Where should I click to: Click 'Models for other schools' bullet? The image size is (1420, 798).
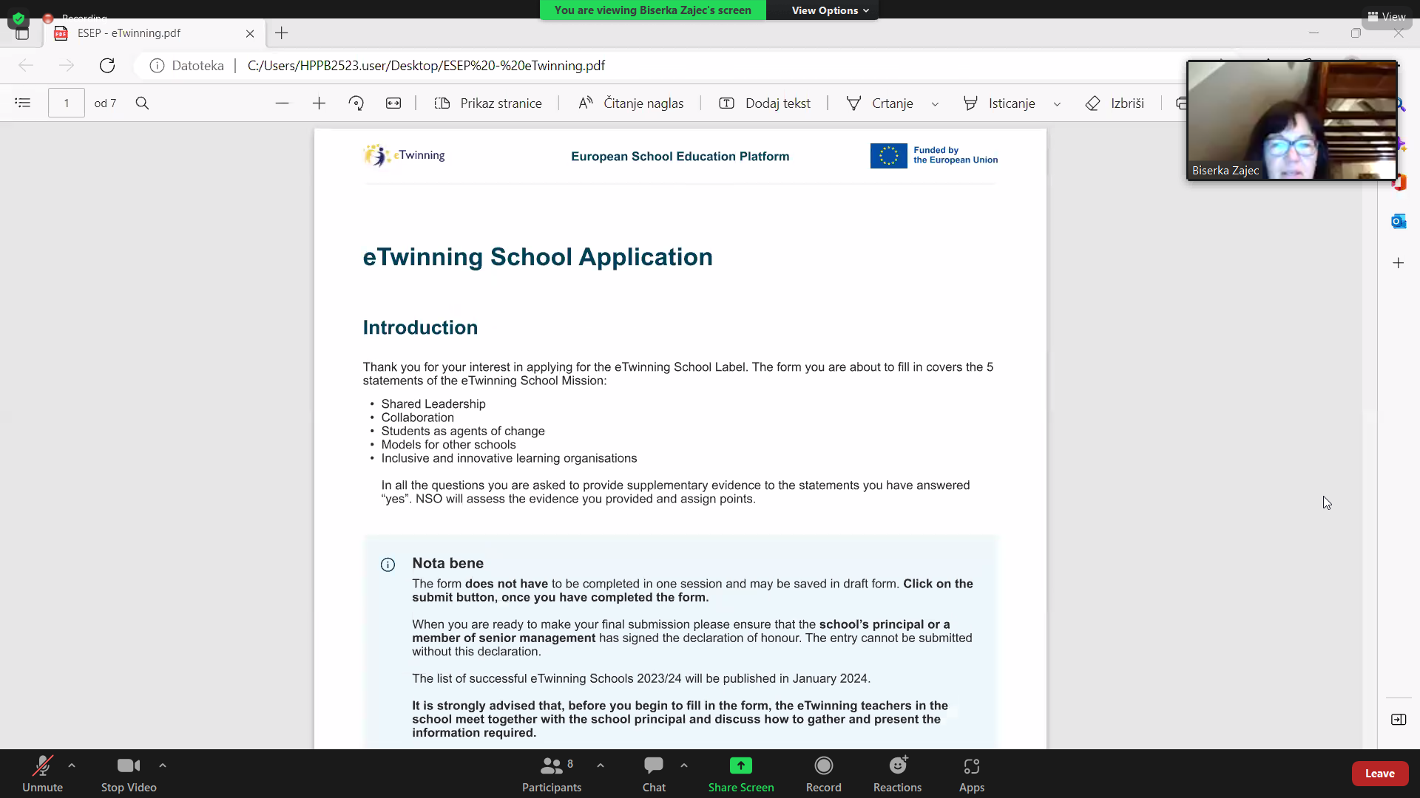tap(448, 444)
